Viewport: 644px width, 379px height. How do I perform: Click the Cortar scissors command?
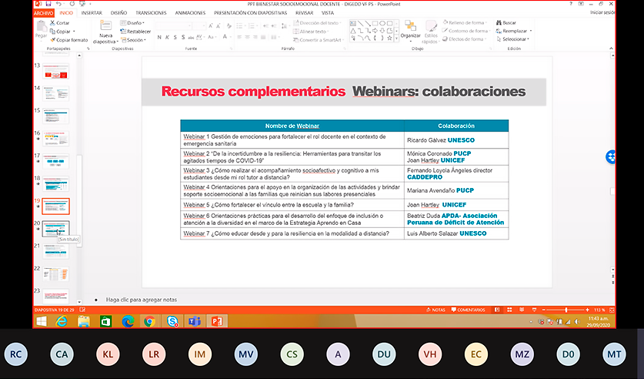click(59, 22)
